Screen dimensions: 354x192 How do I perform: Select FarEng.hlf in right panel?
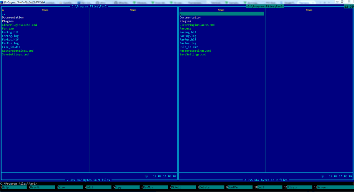tap(188, 32)
